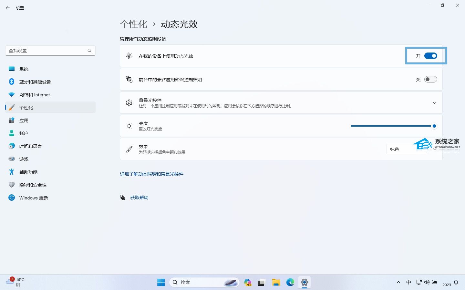
Task: Collapse the 纯色 effect selector
Action: click(434, 149)
